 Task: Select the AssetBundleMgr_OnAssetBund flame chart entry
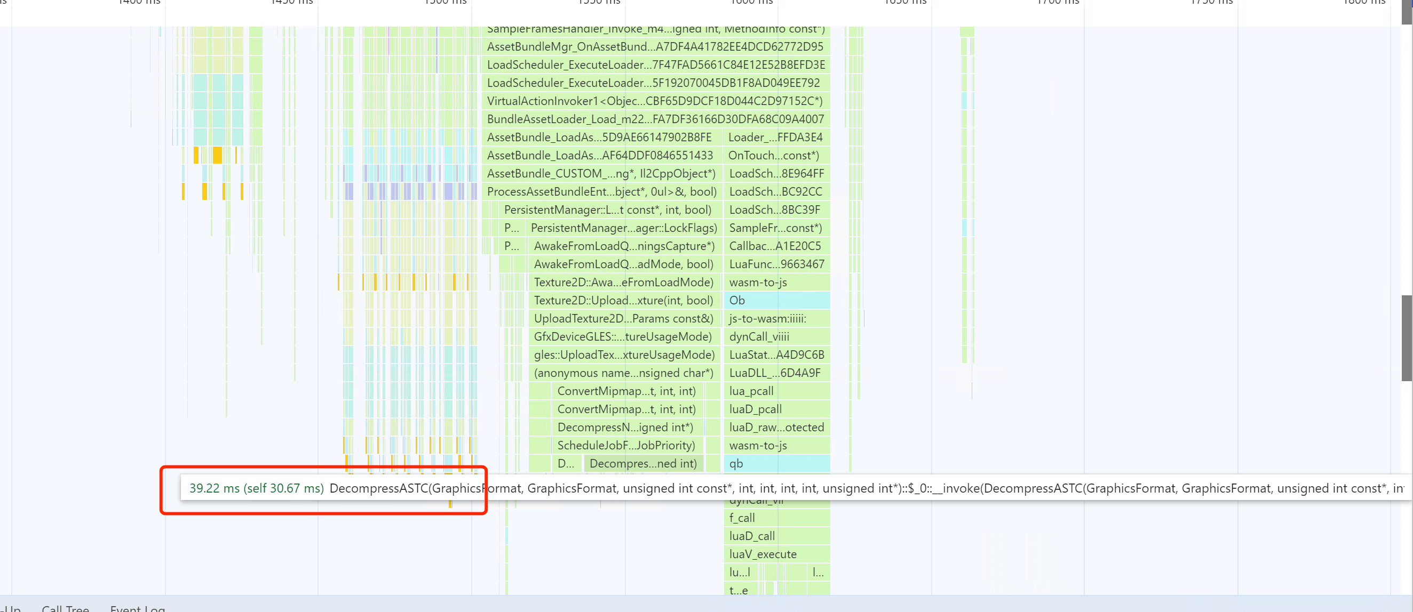pos(655,46)
